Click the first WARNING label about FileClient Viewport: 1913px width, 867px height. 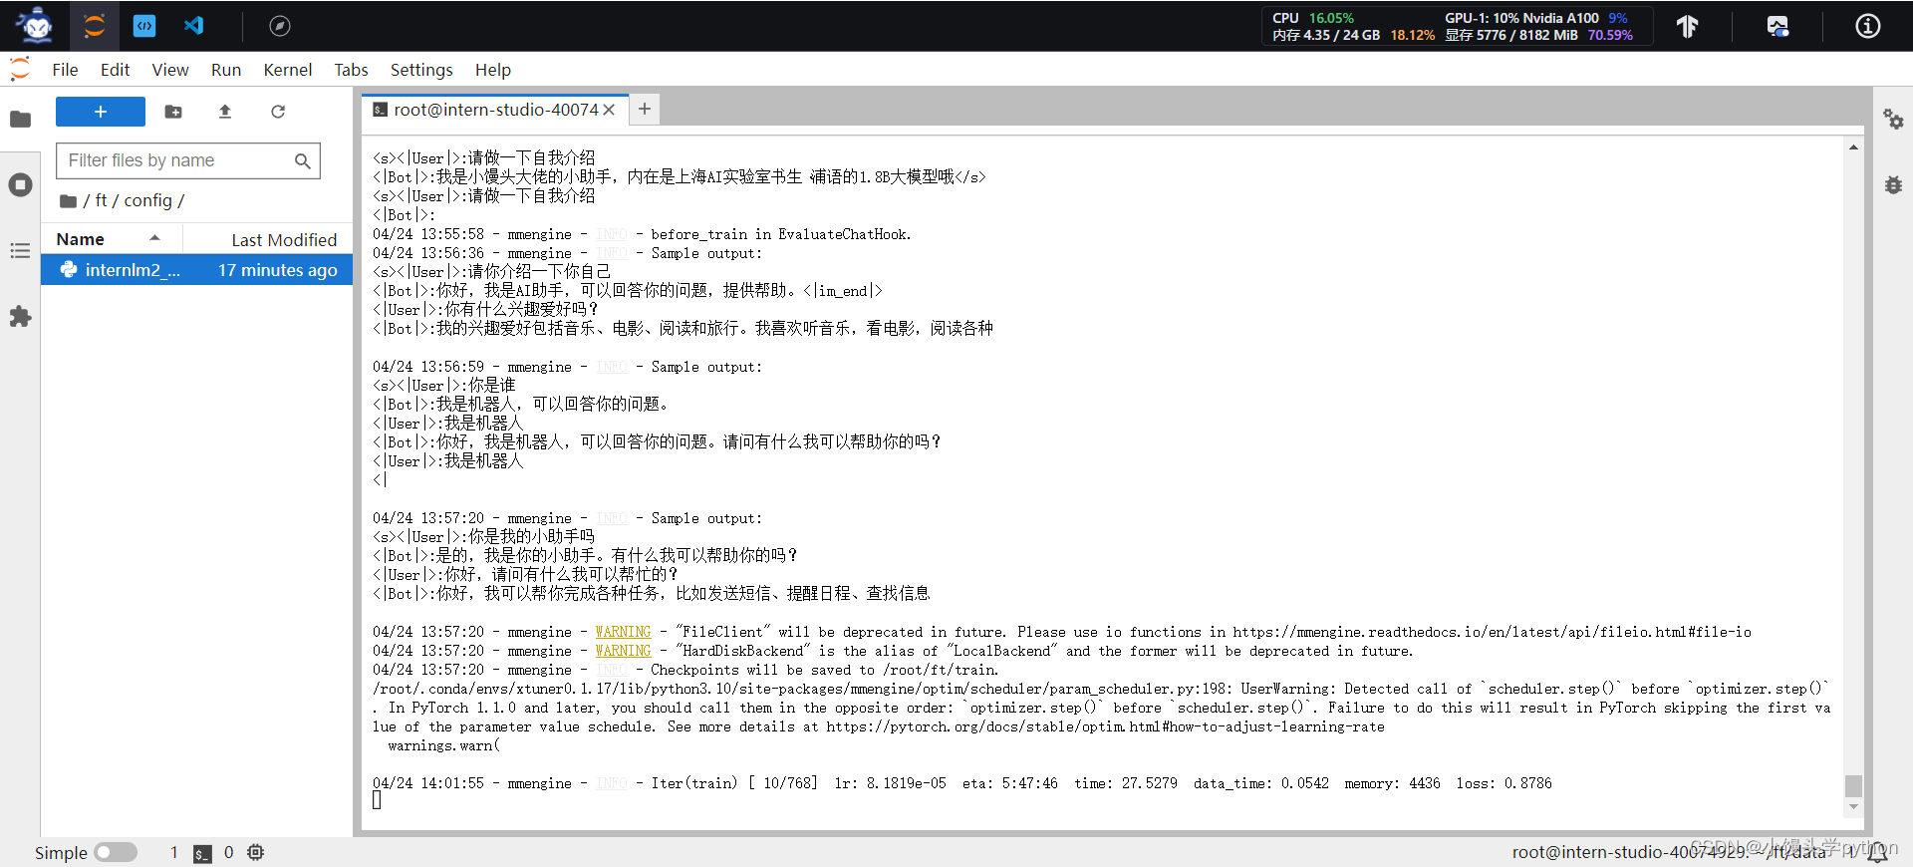click(x=623, y=632)
